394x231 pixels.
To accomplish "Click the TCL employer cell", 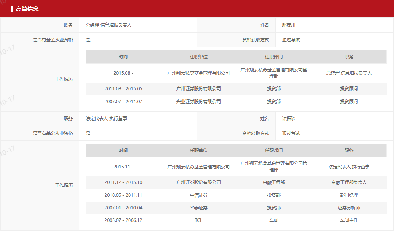I will point(199,220).
